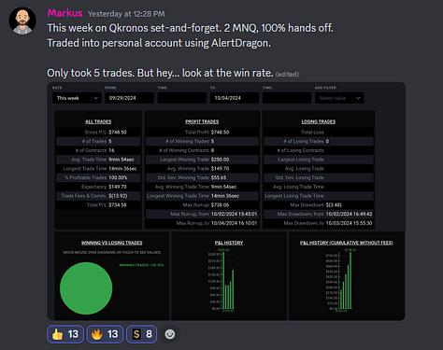The height and width of the screenshot is (350, 443).
Task: Click the LOSING TRADES heading
Action: (319, 121)
